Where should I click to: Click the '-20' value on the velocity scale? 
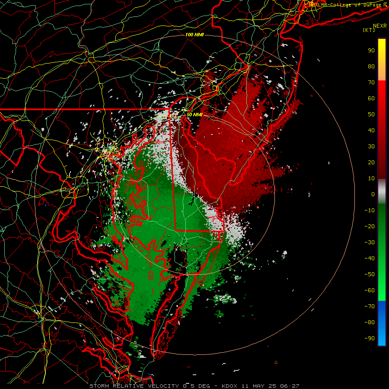(370, 226)
